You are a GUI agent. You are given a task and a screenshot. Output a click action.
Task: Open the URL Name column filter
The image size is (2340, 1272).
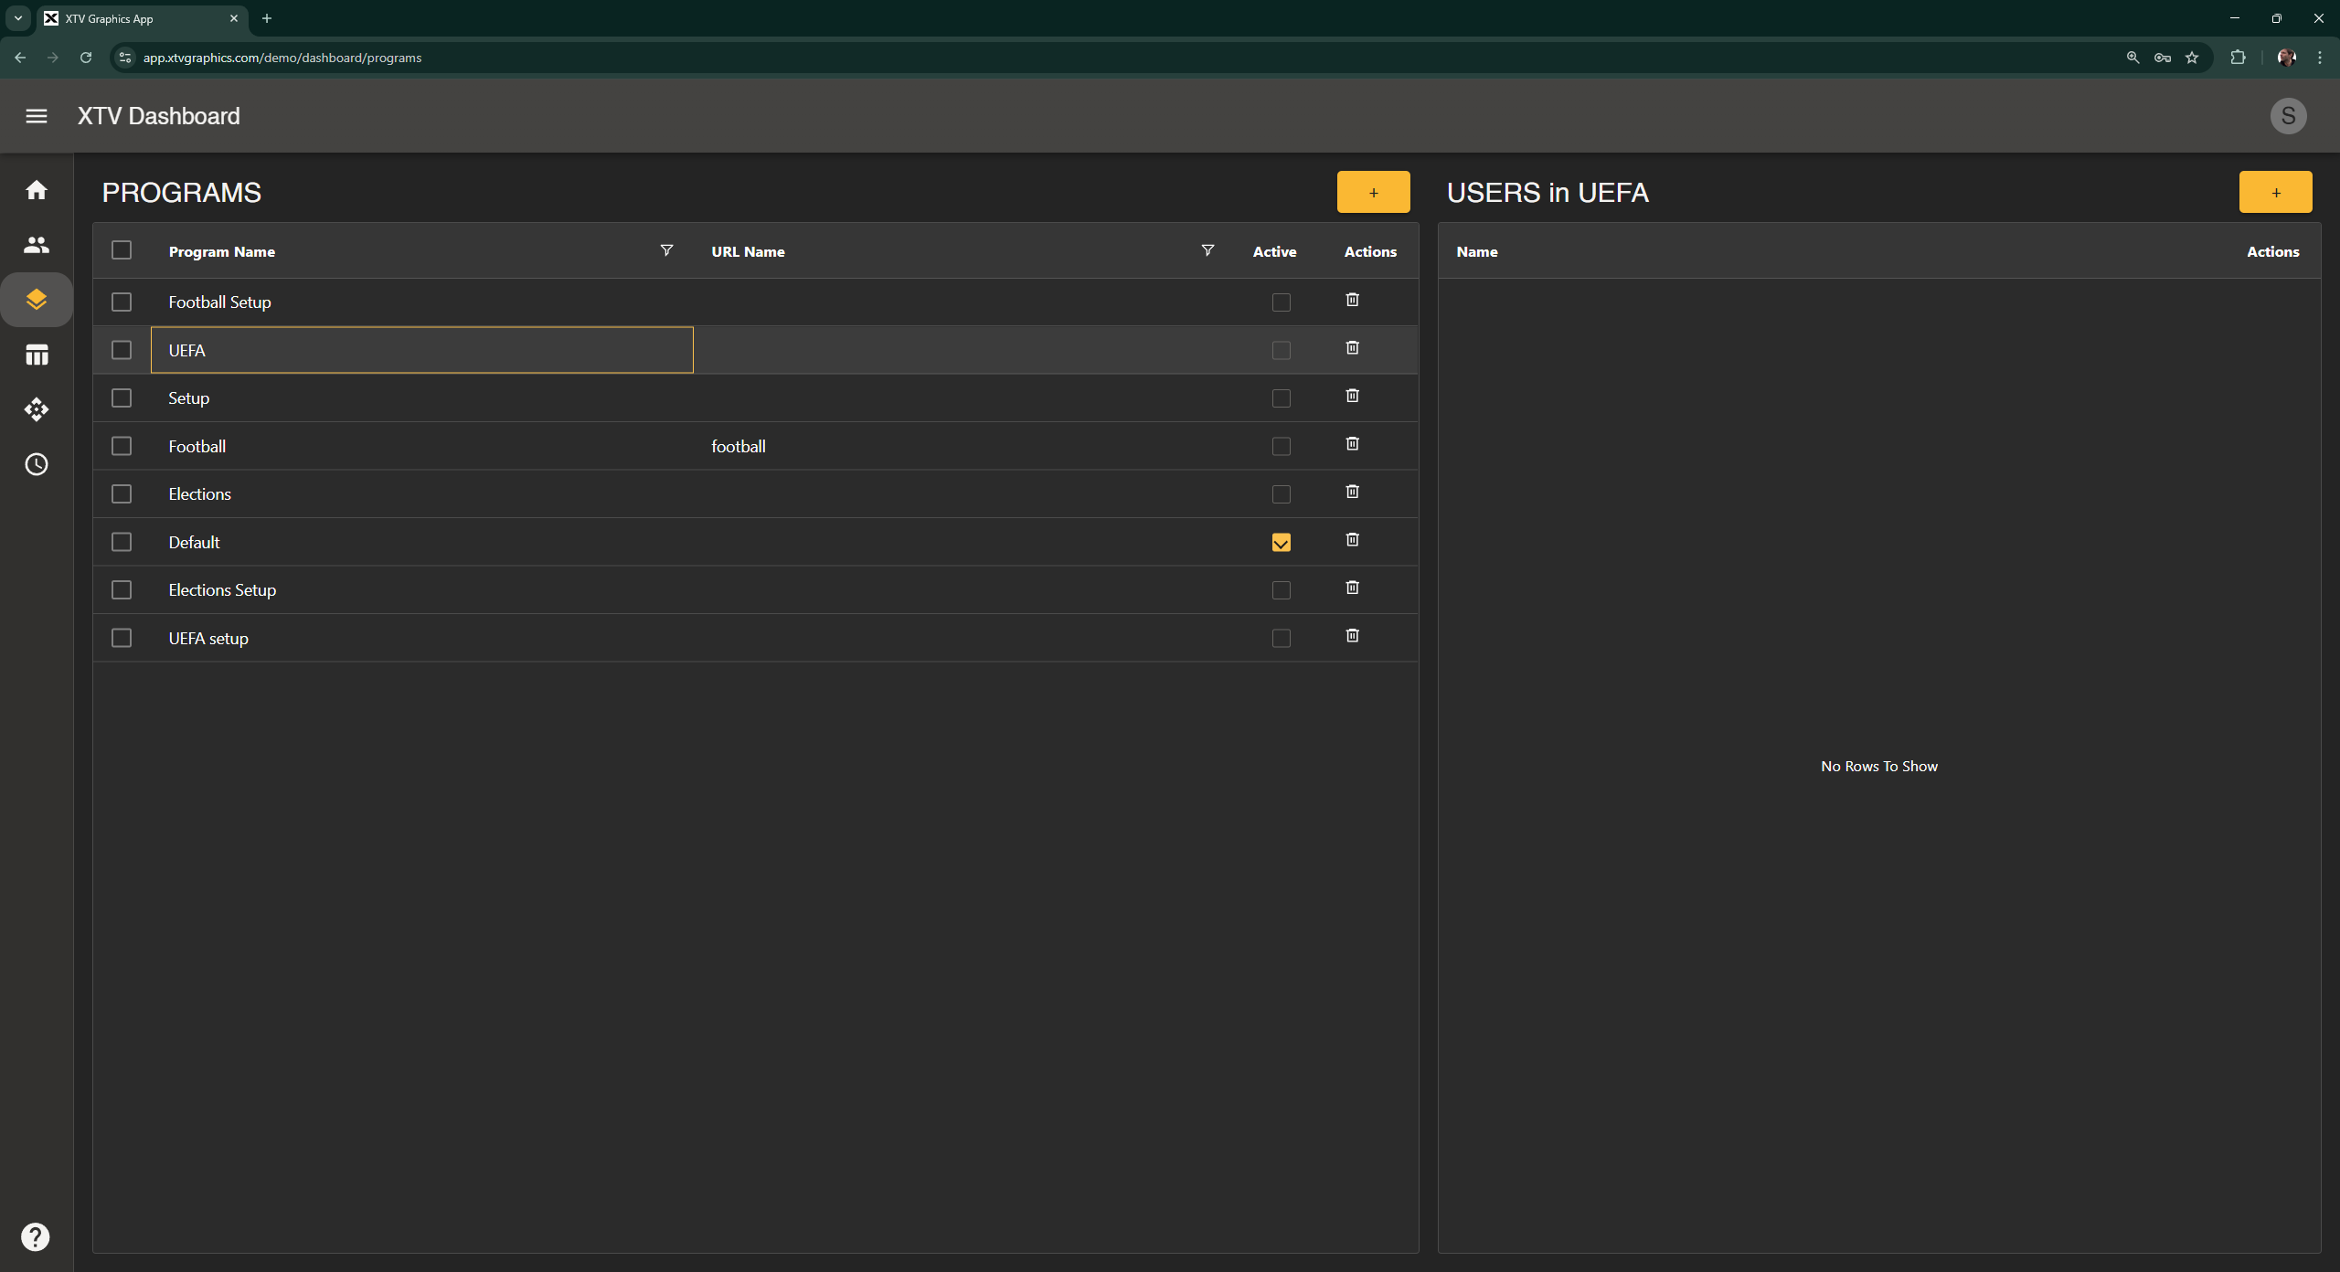[x=1207, y=250]
